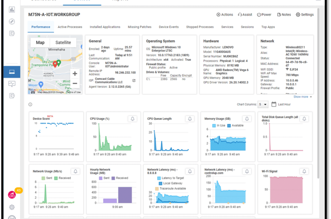Screen dimensions: 331x219
Task: Click serial number MJ0KCB6Z
Action: [x=231, y=56]
